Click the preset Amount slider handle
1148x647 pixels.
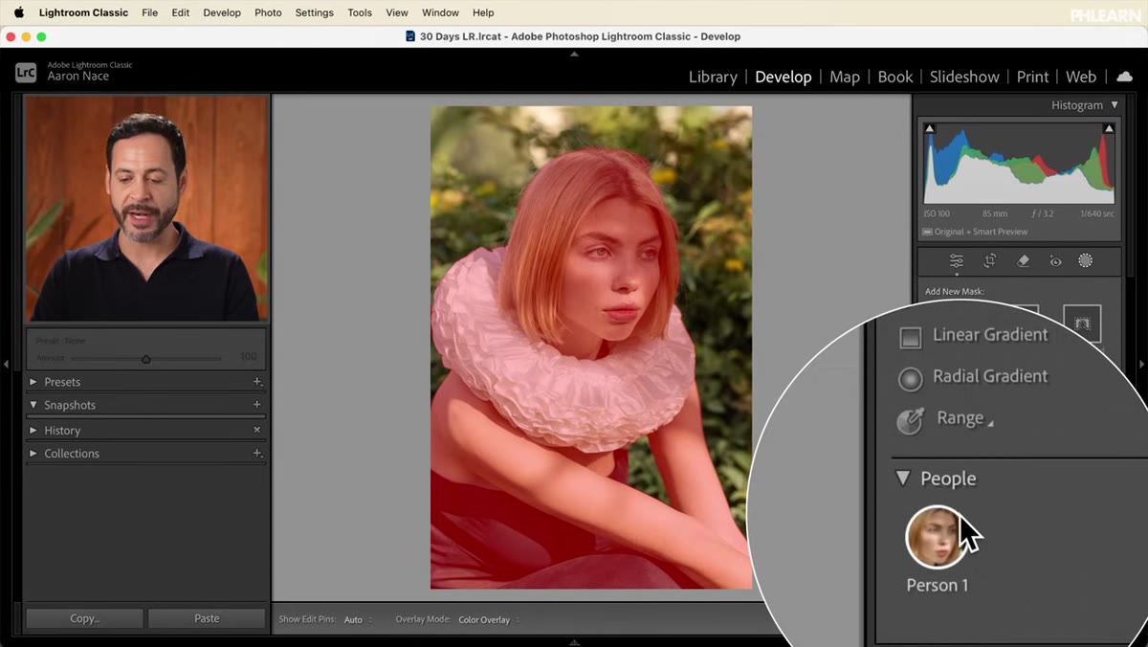(x=145, y=359)
